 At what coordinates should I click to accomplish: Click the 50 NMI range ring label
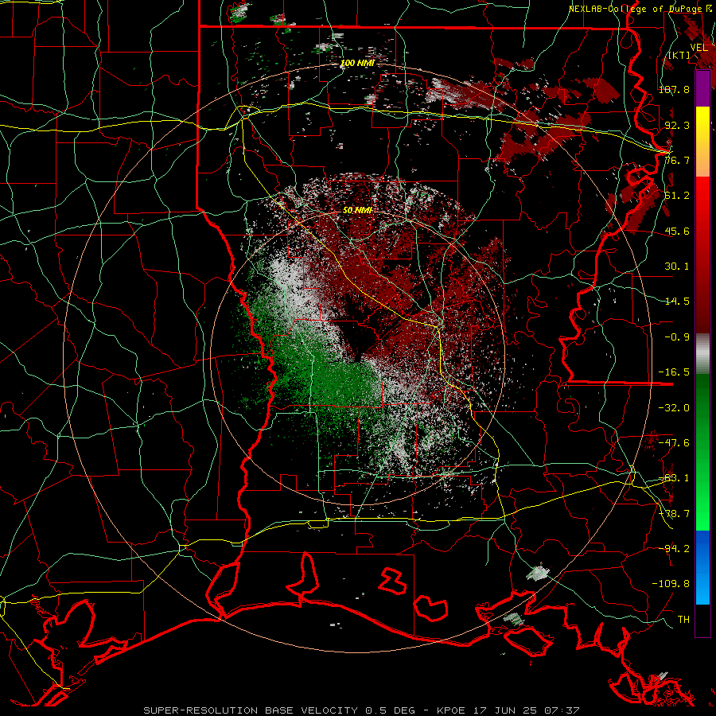(x=357, y=210)
